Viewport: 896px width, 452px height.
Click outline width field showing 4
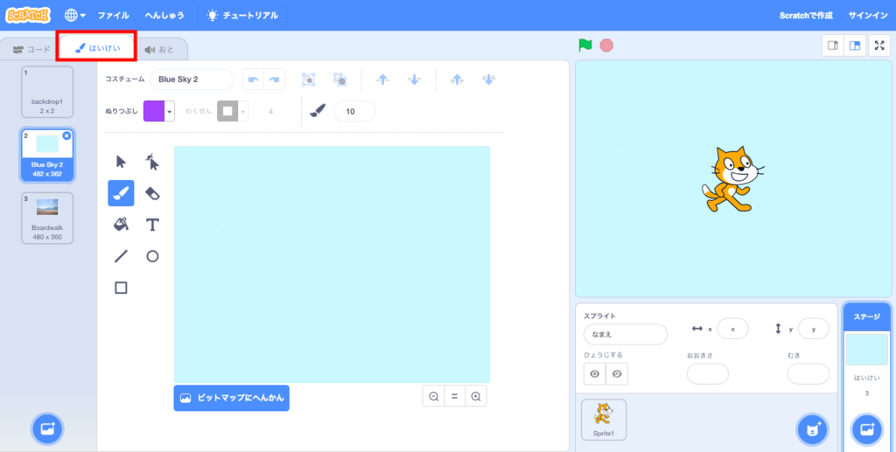coord(274,111)
